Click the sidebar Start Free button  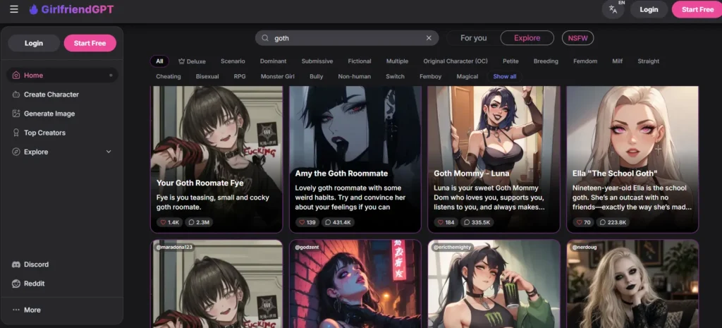tap(90, 43)
